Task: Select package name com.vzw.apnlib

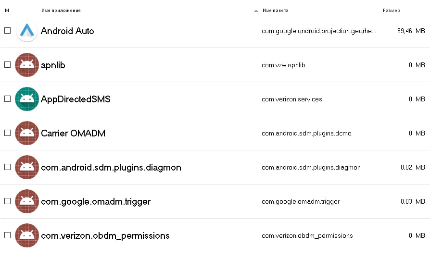Action: click(283, 65)
